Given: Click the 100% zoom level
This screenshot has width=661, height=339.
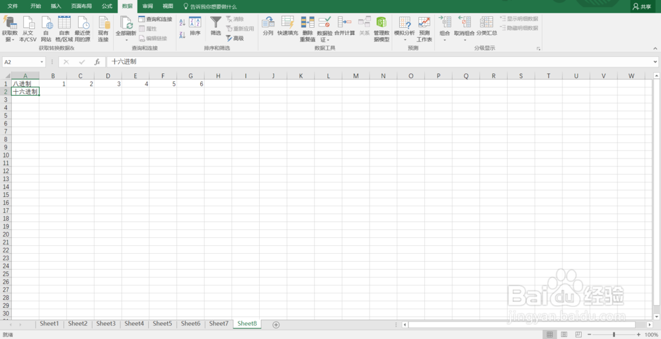Looking at the screenshot, I should point(651,334).
